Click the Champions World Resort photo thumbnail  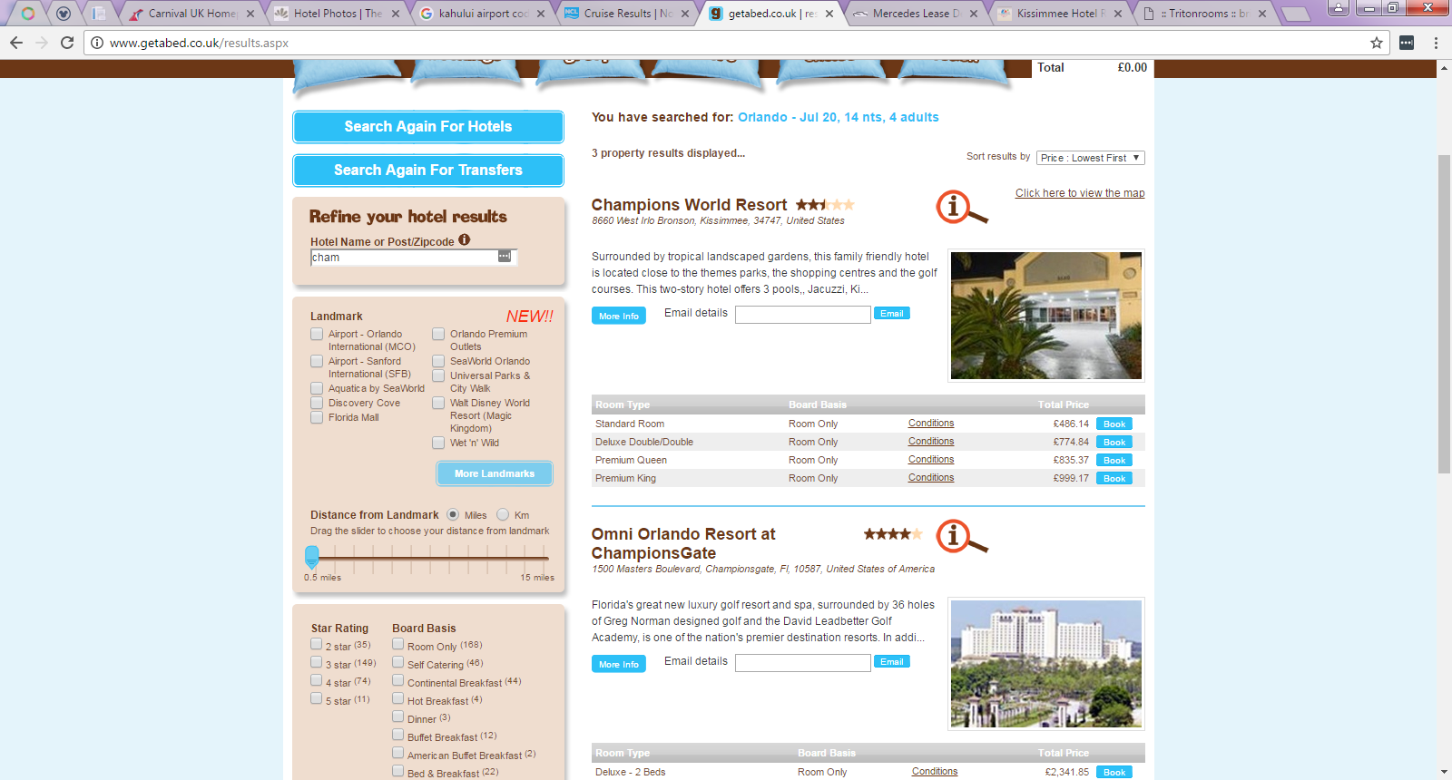click(1046, 316)
